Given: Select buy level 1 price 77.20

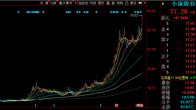Looking at the screenshot, I should [x=190, y=51].
